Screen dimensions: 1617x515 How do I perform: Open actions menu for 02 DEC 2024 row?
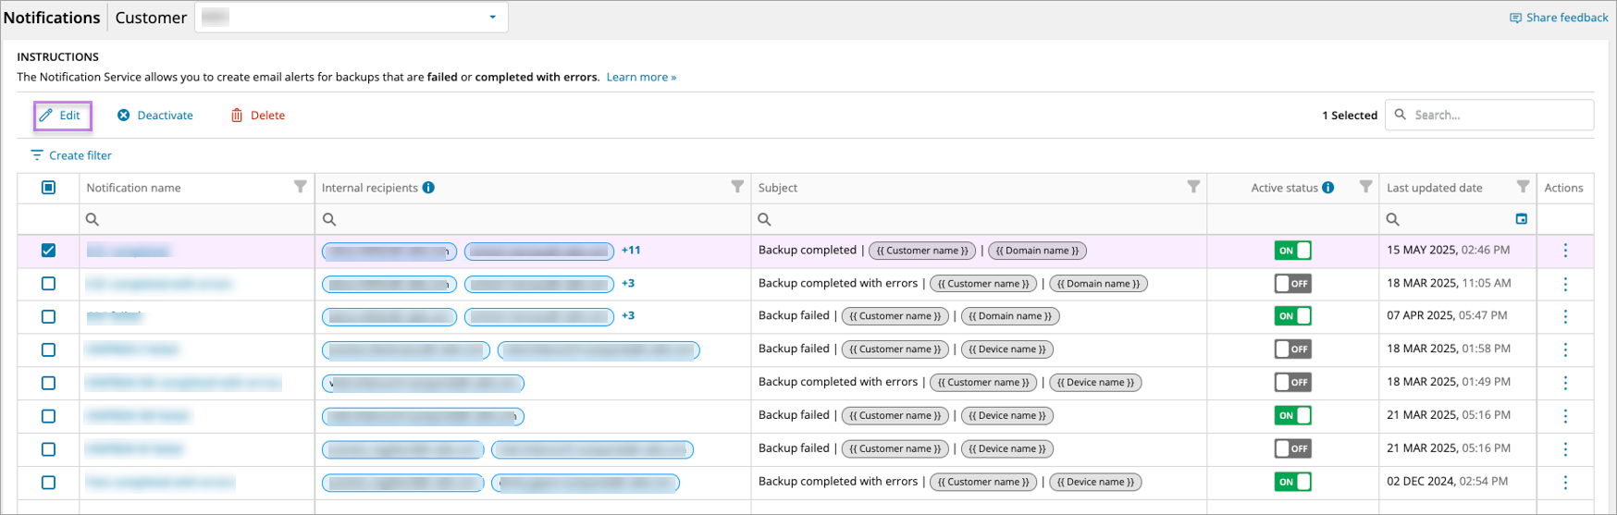[1565, 483]
